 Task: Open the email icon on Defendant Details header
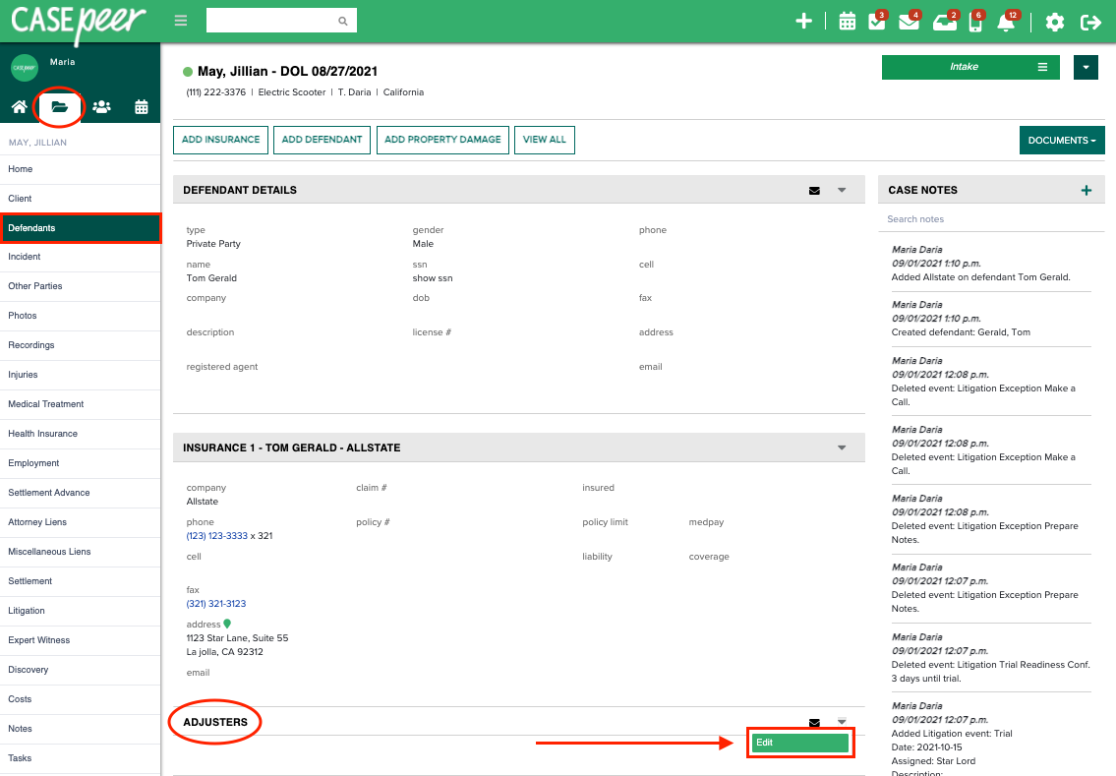coord(813,190)
